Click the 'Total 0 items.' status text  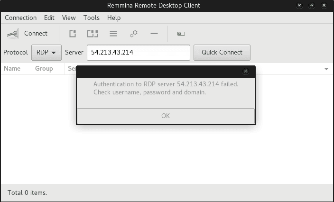[27, 193]
